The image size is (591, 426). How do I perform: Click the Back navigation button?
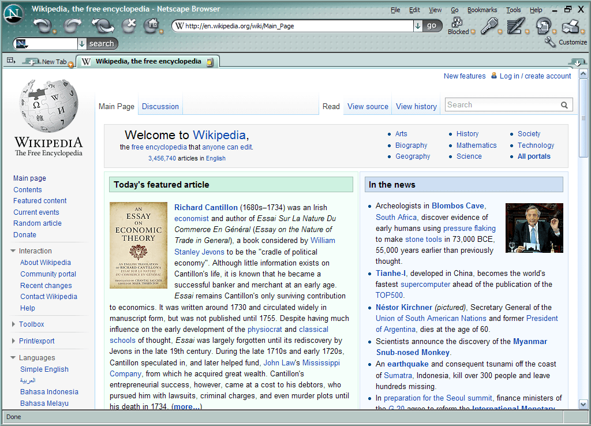point(42,25)
